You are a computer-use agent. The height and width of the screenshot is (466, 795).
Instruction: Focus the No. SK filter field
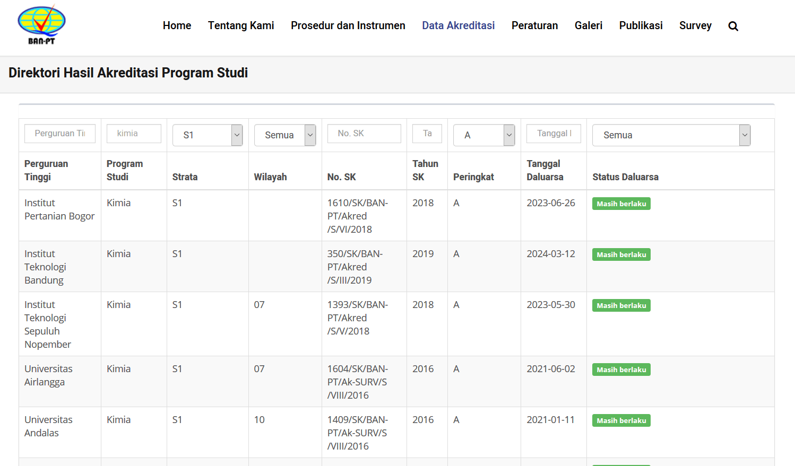coord(364,134)
